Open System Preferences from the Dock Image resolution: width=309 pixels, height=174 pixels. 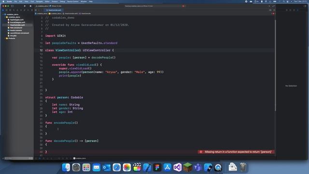(76, 167)
